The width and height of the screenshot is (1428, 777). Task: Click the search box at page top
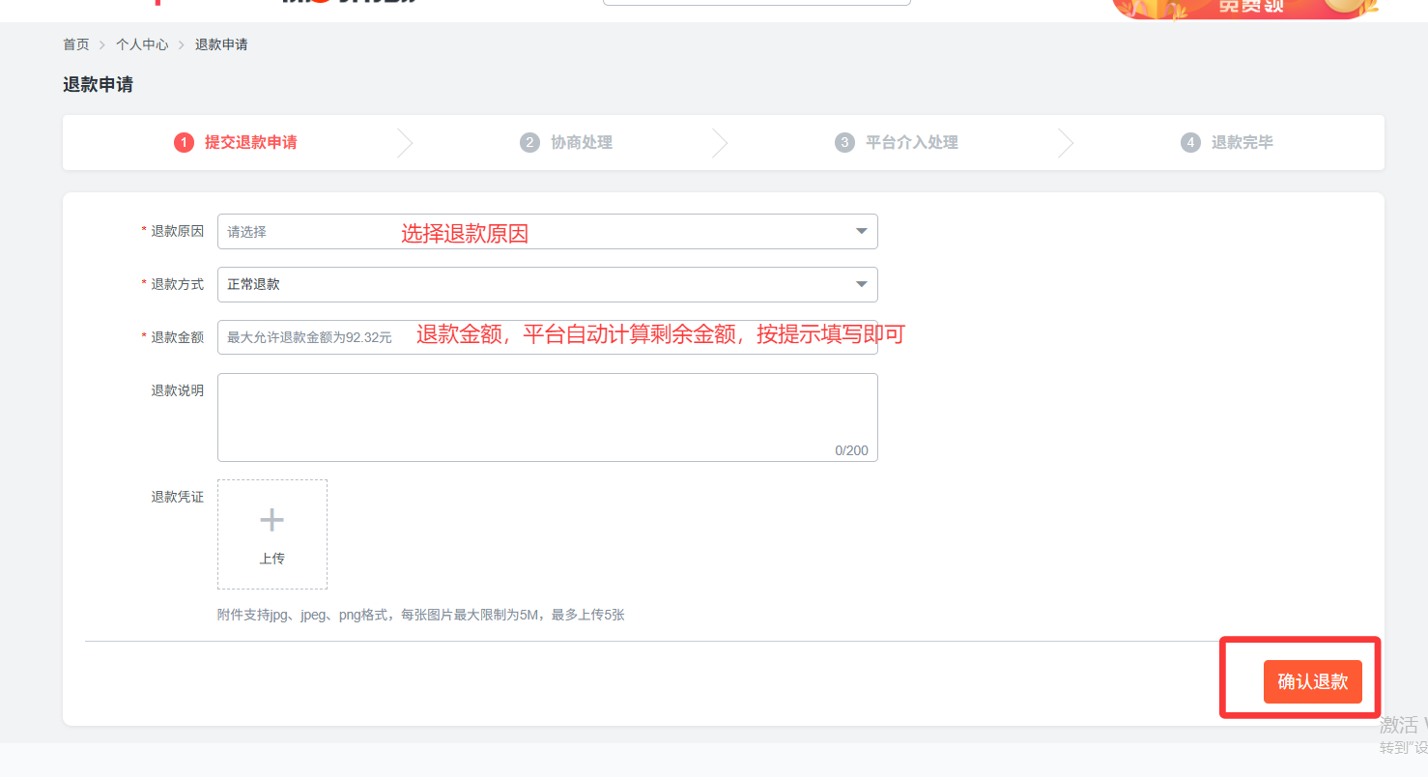coord(757,3)
